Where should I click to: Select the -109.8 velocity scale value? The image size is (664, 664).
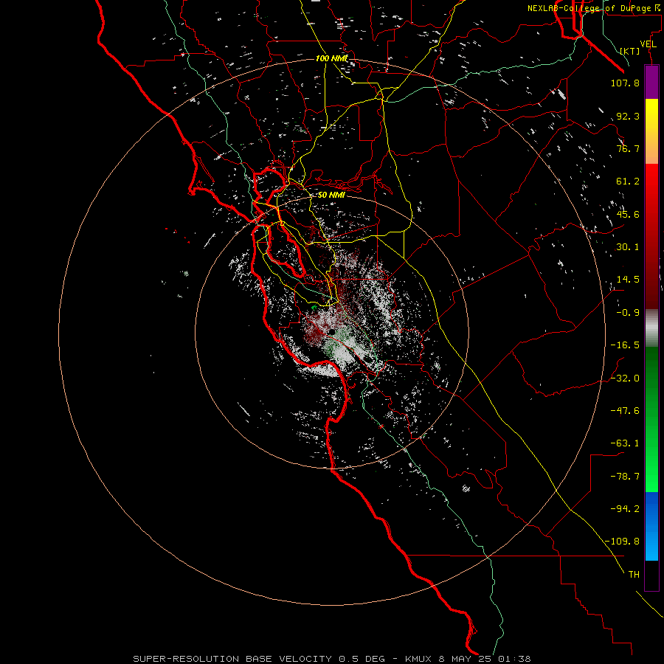point(622,542)
